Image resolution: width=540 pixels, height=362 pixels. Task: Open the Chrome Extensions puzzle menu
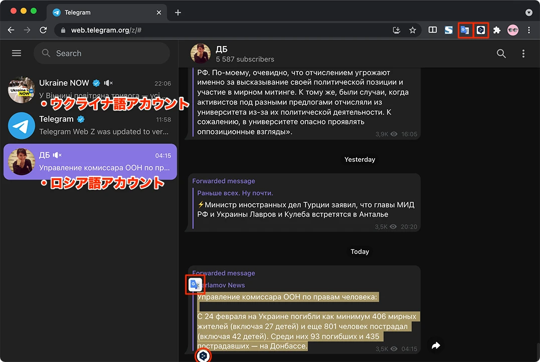tap(496, 30)
